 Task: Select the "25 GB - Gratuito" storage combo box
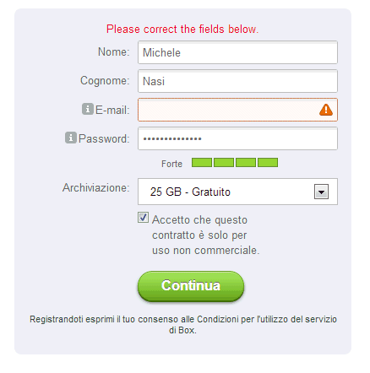tap(237, 192)
